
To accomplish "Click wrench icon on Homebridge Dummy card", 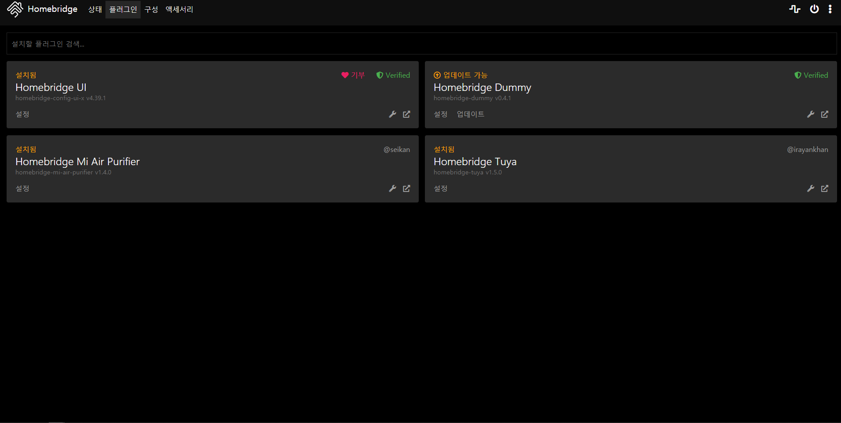I will 811,114.
